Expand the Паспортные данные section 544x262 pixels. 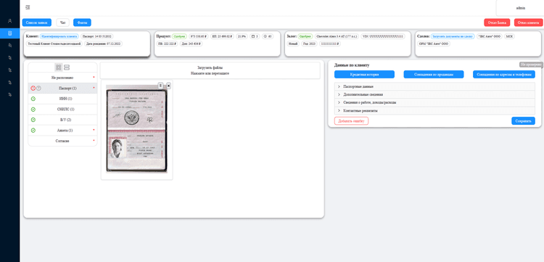[434, 86]
